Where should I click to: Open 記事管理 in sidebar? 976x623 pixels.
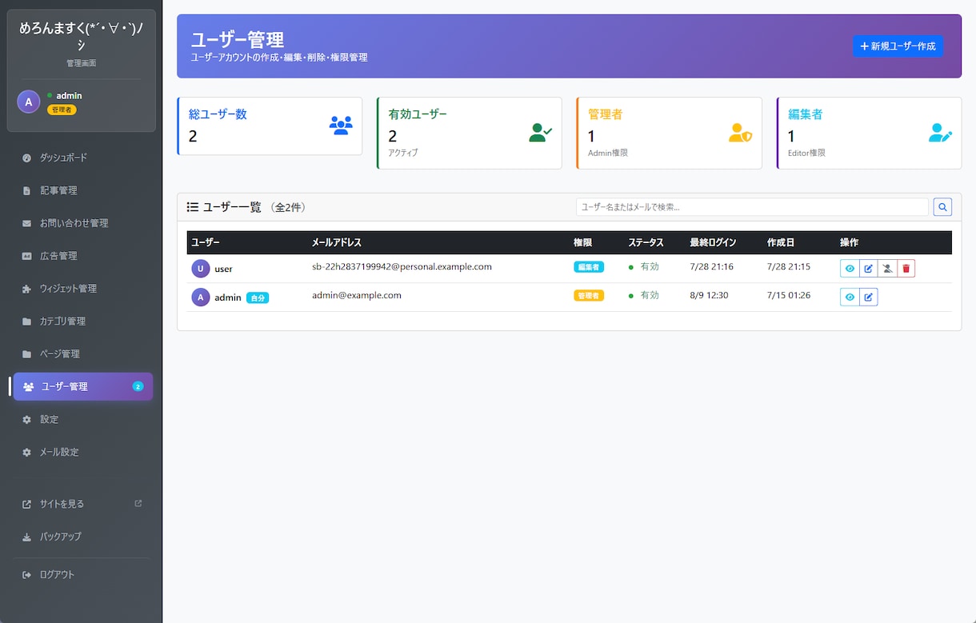pyautogui.click(x=82, y=190)
